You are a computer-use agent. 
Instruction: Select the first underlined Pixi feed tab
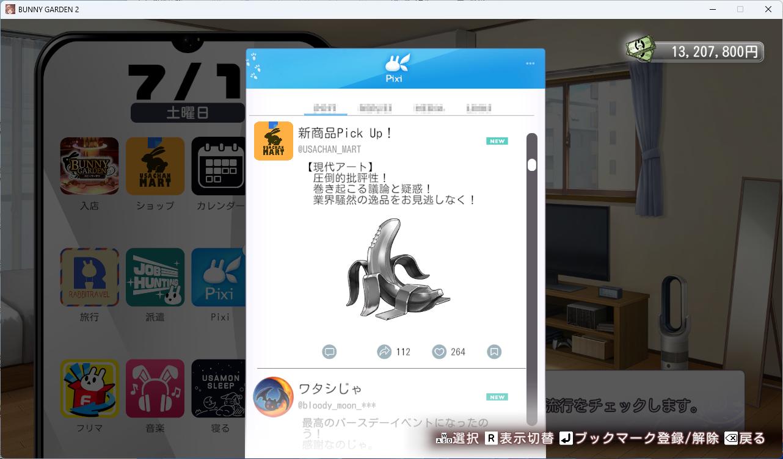tap(325, 108)
